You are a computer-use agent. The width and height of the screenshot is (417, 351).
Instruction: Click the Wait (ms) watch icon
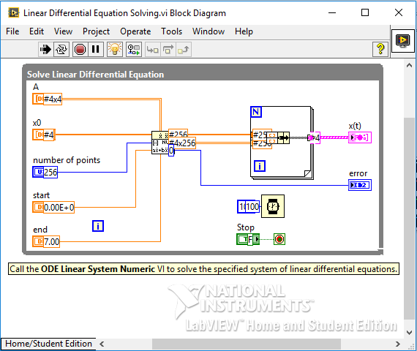(x=273, y=206)
